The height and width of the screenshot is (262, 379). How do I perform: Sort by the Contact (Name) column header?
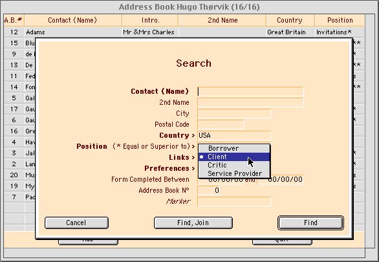point(72,20)
